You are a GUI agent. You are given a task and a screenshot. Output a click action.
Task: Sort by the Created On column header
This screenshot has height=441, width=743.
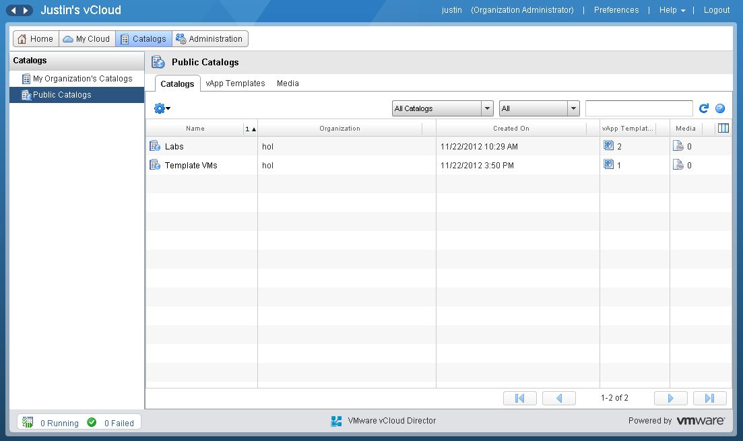click(x=511, y=129)
